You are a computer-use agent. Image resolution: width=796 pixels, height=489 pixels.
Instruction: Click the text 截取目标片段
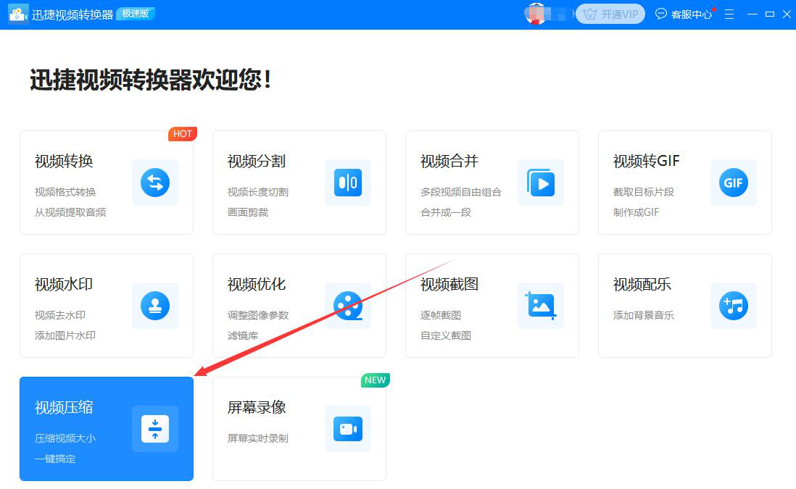click(x=644, y=192)
